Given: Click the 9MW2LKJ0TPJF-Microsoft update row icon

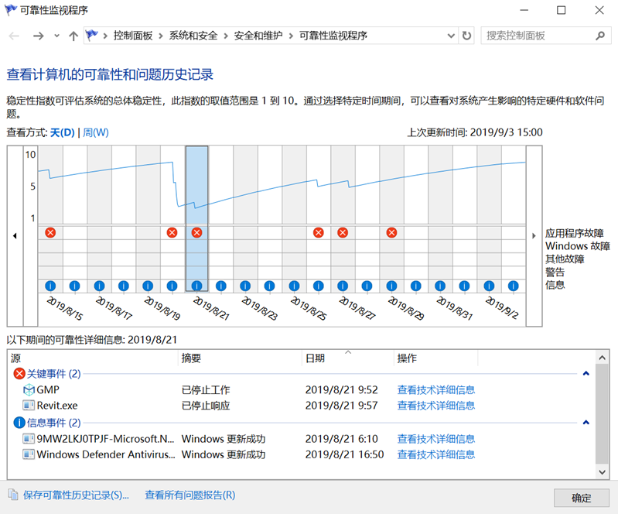Looking at the screenshot, I should pyautogui.click(x=29, y=439).
